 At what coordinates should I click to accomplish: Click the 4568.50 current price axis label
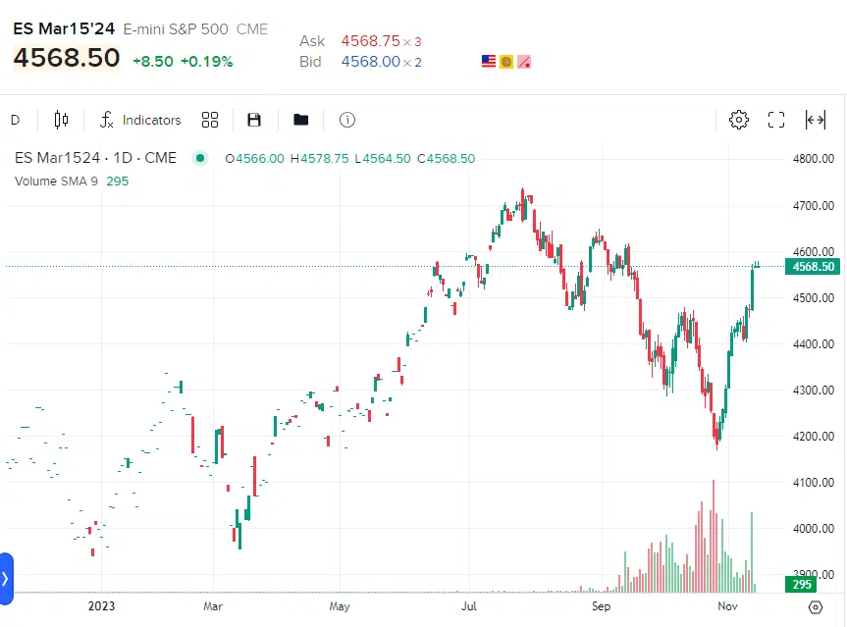(814, 267)
